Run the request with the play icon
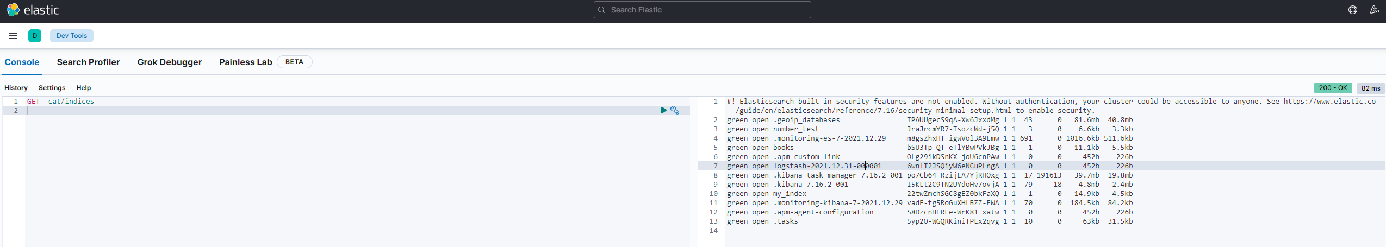 point(663,110)
